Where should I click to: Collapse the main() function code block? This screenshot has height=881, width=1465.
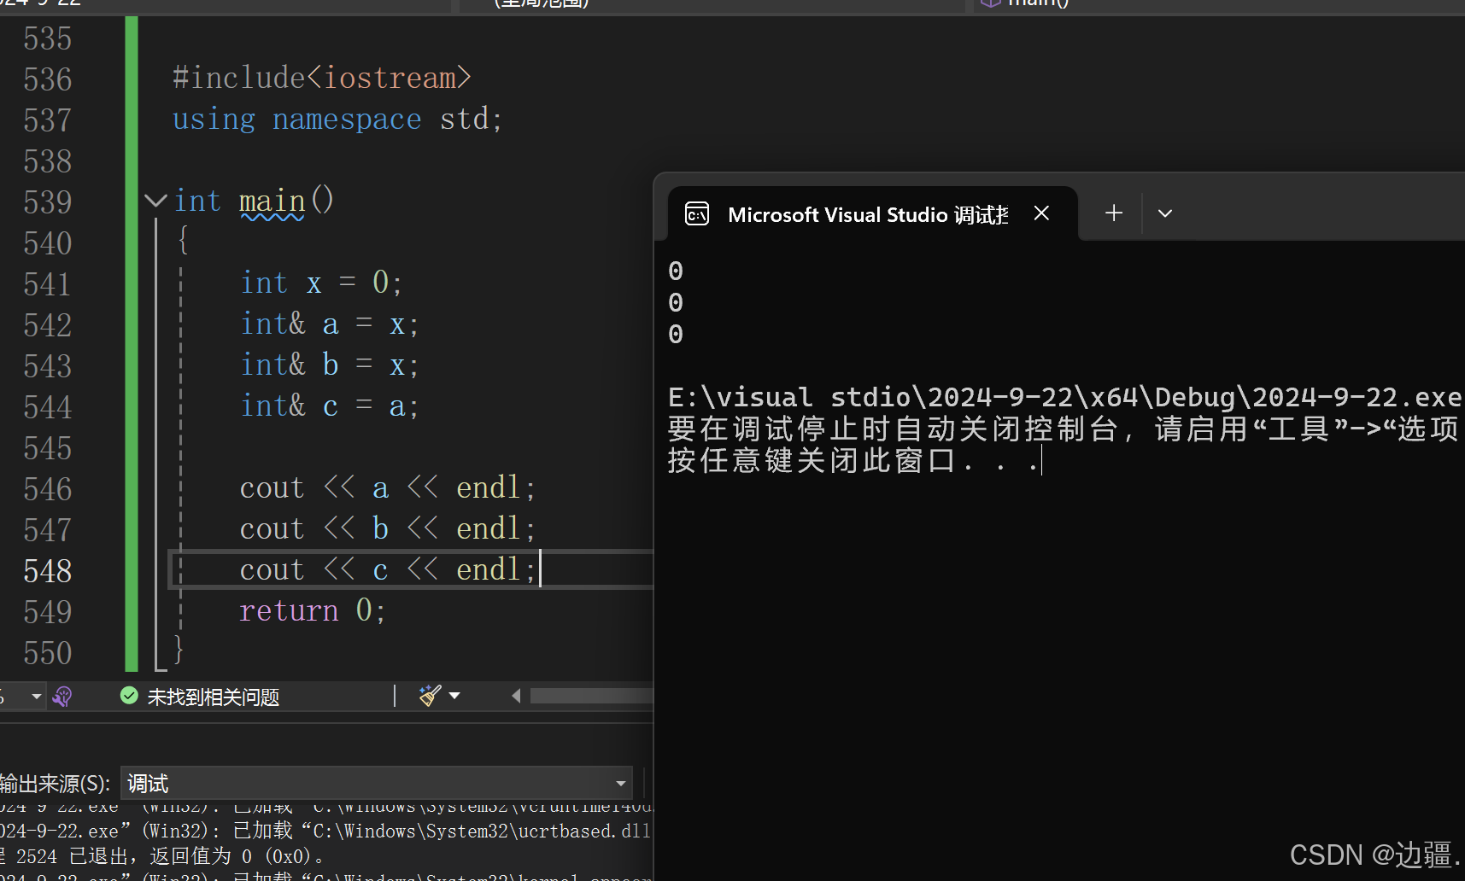155,201
